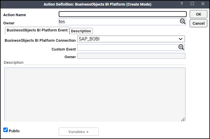Expand the Variables dropdown button
This screenshot has height=139, width=210.
coord(79,132)
